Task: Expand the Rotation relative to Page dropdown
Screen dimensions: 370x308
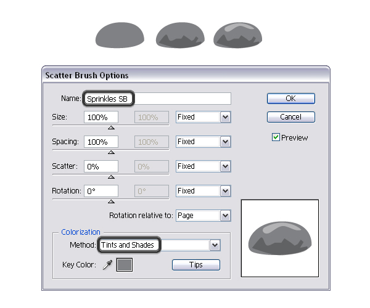Action: tap(203, 216)
